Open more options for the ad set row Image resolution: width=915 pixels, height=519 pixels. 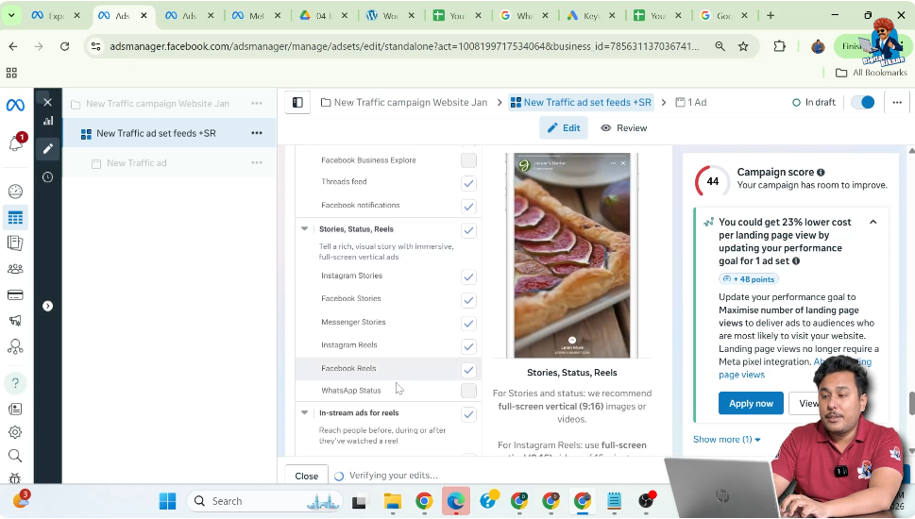click(257, 133)
